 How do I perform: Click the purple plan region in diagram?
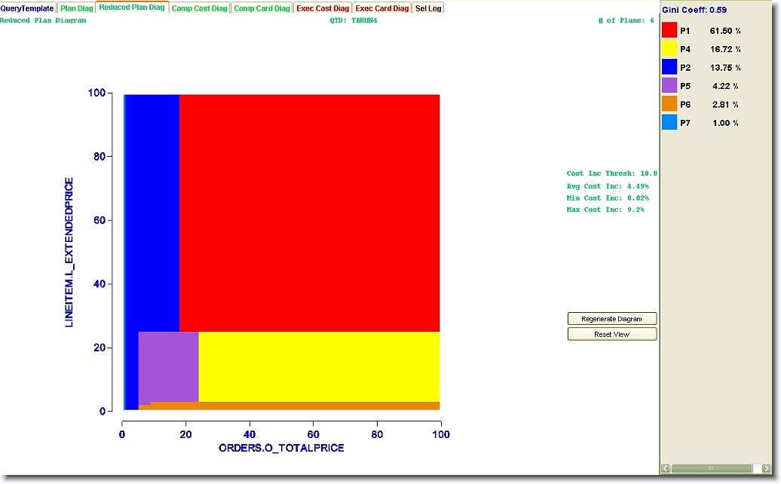click(x=168, y=366)
